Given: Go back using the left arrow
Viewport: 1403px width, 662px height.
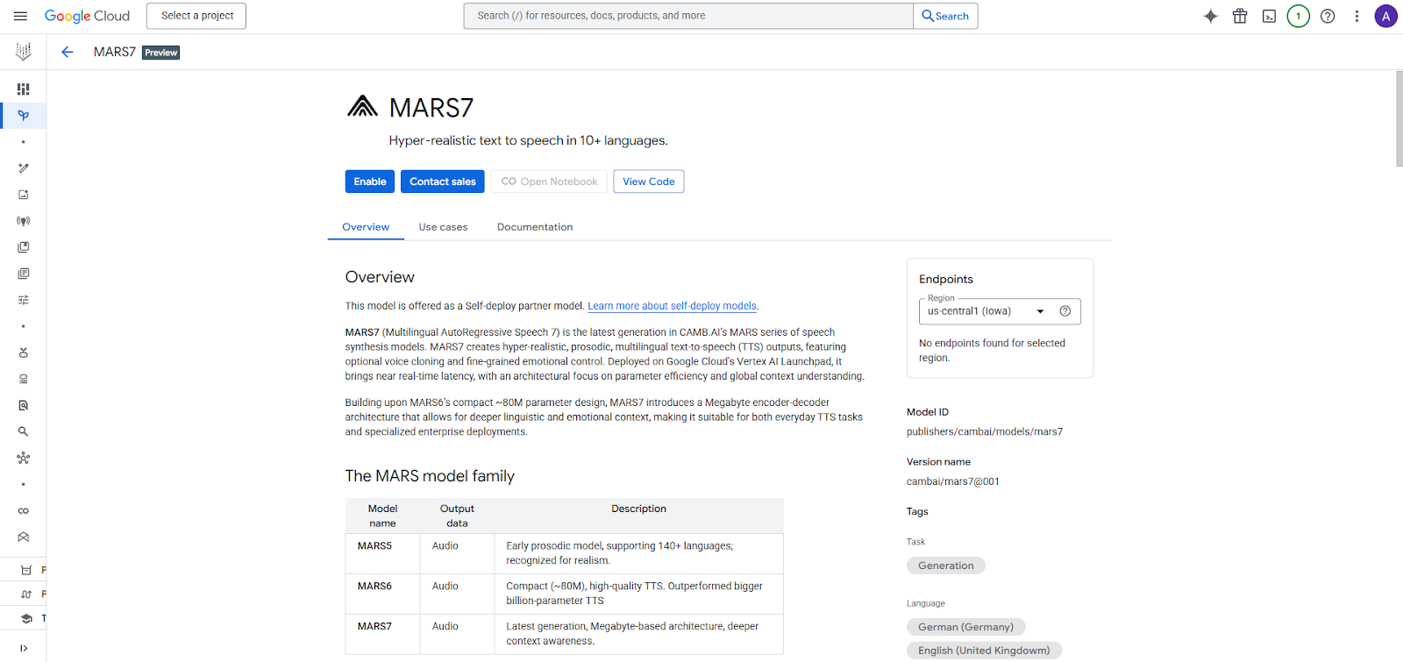Looking at the screenshot, I should click(68, 52).
